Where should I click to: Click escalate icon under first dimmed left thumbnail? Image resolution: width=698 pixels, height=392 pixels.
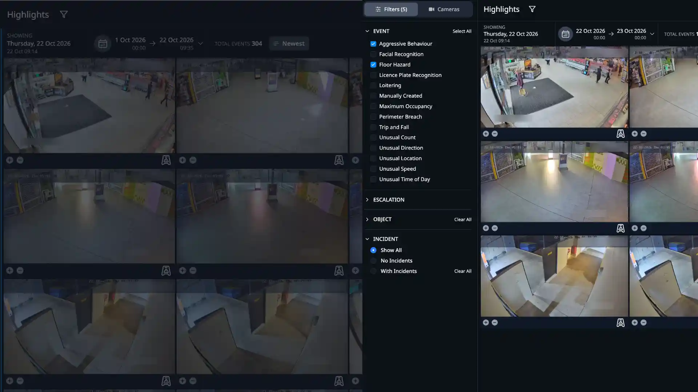pos(166,160)
